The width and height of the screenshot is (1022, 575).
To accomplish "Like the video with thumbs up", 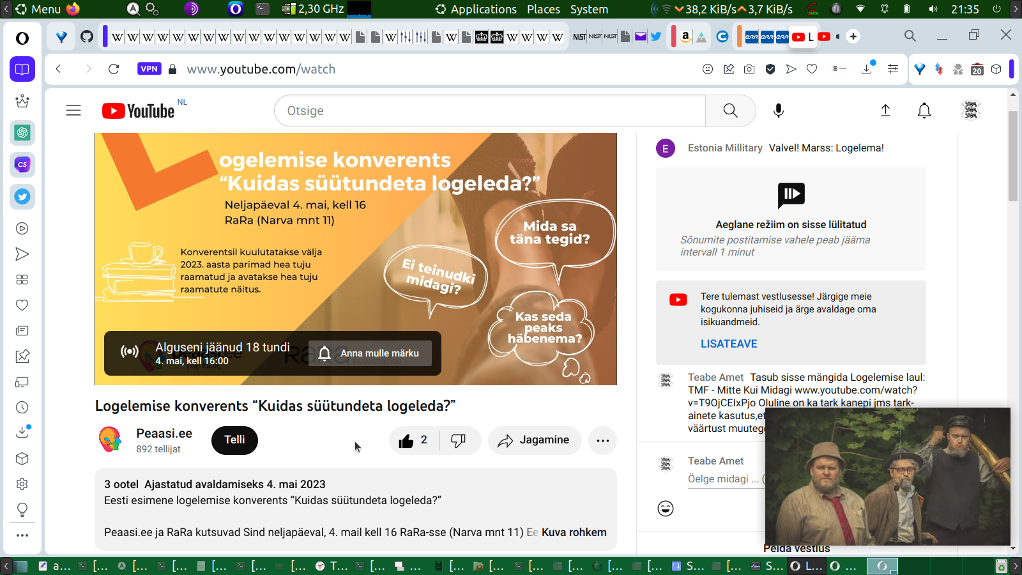I will pos(407,441).
